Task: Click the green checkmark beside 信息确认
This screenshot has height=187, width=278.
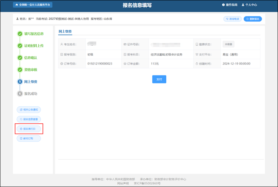Action: [20, 58]
